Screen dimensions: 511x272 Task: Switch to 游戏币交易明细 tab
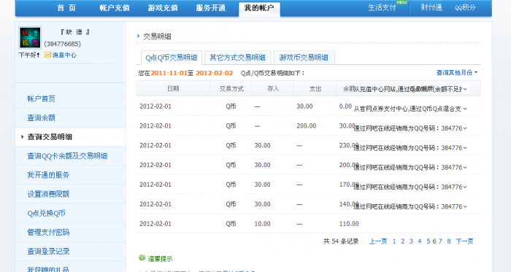(304, 58)
